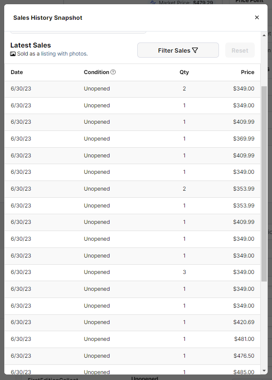Select the sale row priced $369.99

pyautogui.click(x=132, y=139)
